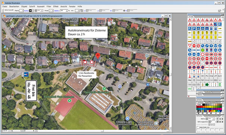Click the document's vertical scrollbar

(170, 74)
